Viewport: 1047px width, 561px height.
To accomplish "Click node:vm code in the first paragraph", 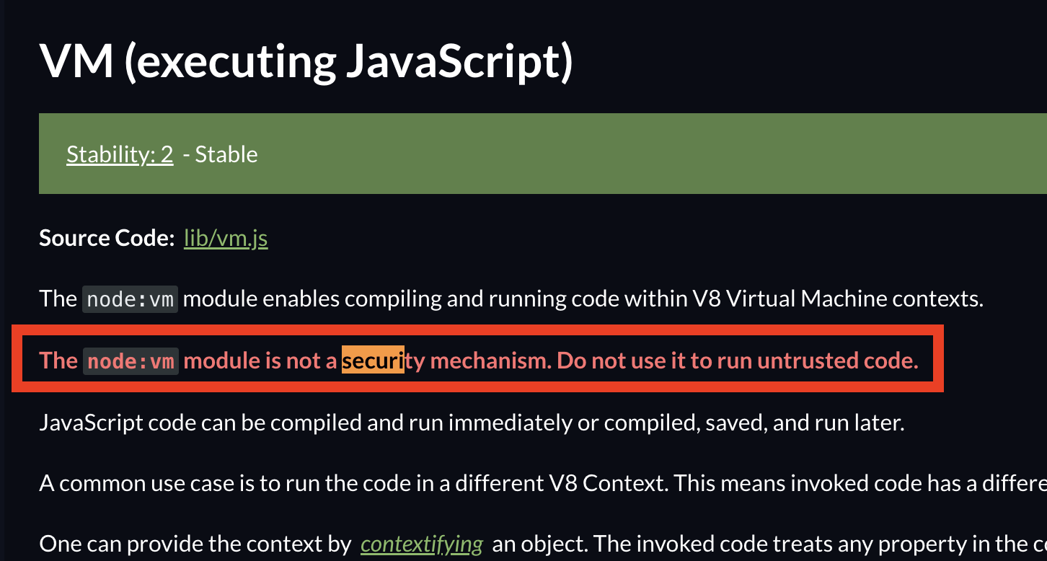I will pyautogui.click(x=131, y=299).
